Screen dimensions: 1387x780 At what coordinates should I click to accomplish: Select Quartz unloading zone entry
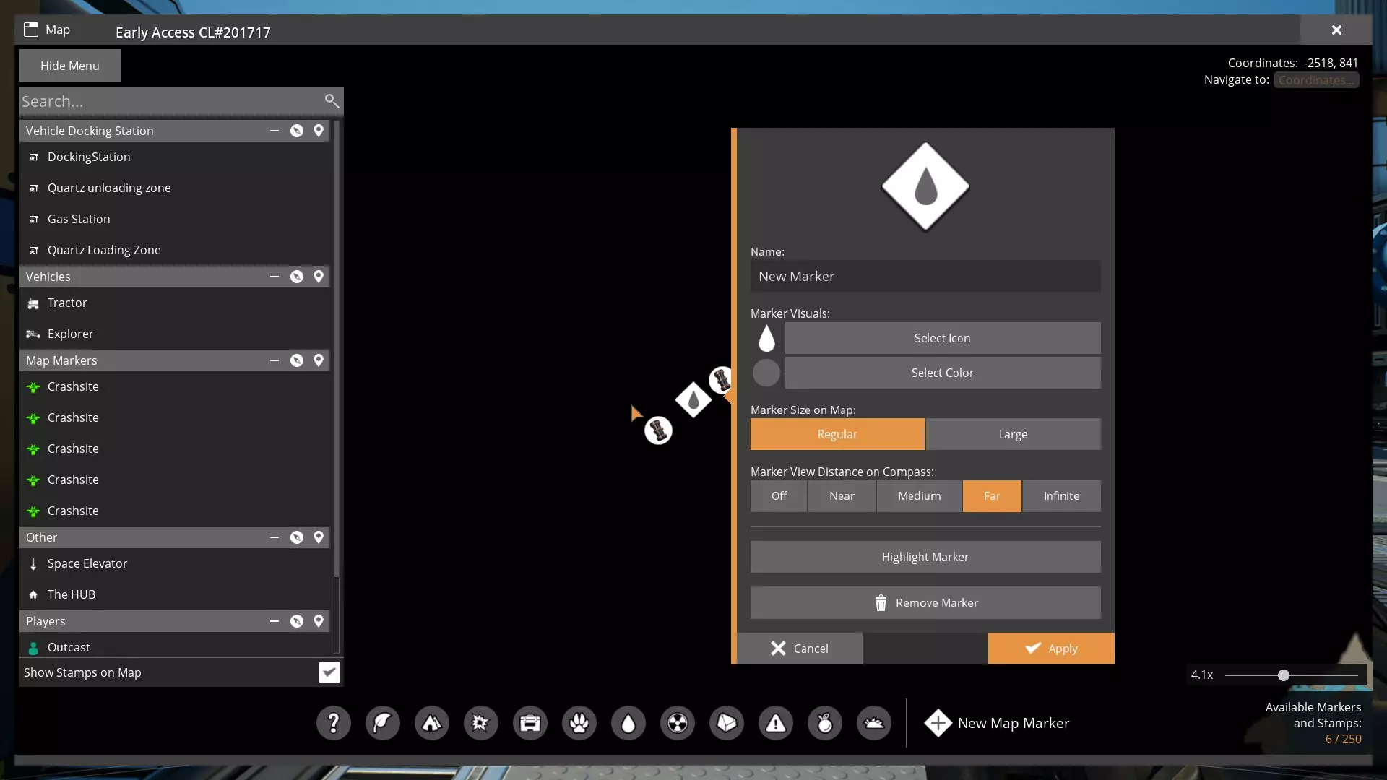pos(109,188)
